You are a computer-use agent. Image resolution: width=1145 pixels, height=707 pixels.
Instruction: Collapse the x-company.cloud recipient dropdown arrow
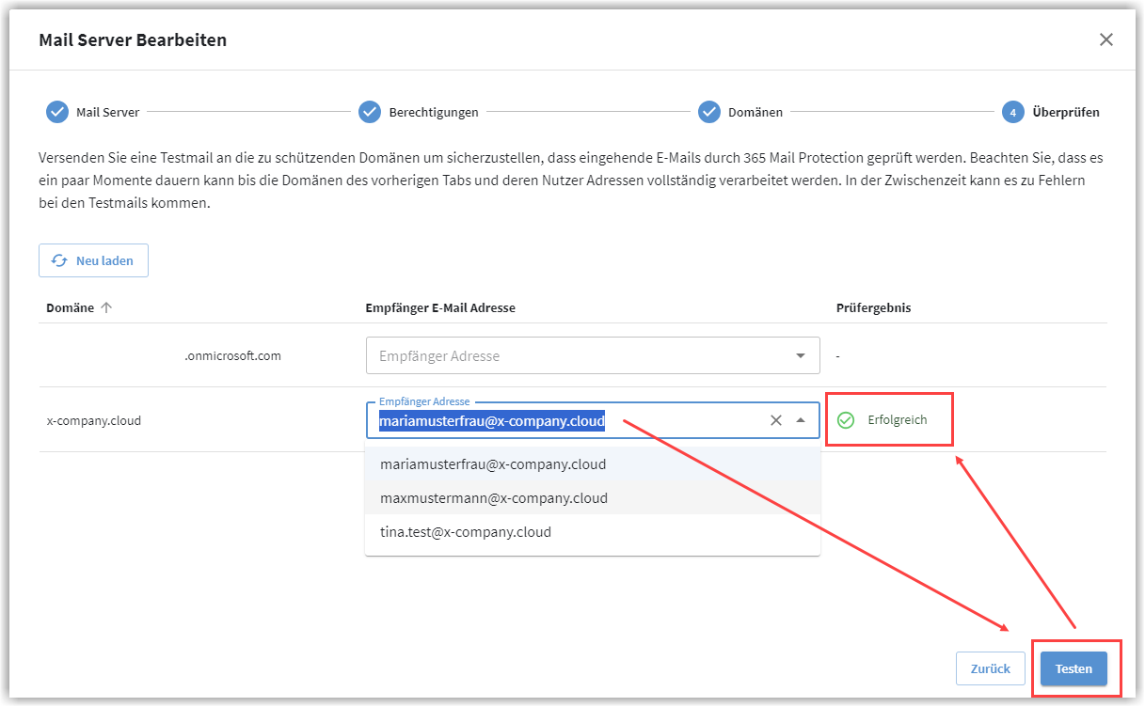click(801, 420)
